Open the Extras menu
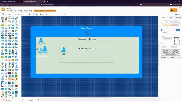Viewport: 182px width, 102px height. pyautogui.click(x=26, y=11)
